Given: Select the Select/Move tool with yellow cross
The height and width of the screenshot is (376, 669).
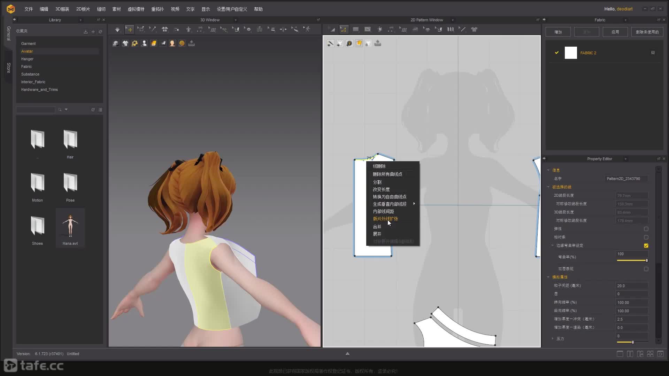Looking at the screenshot, I should [129, 30].
